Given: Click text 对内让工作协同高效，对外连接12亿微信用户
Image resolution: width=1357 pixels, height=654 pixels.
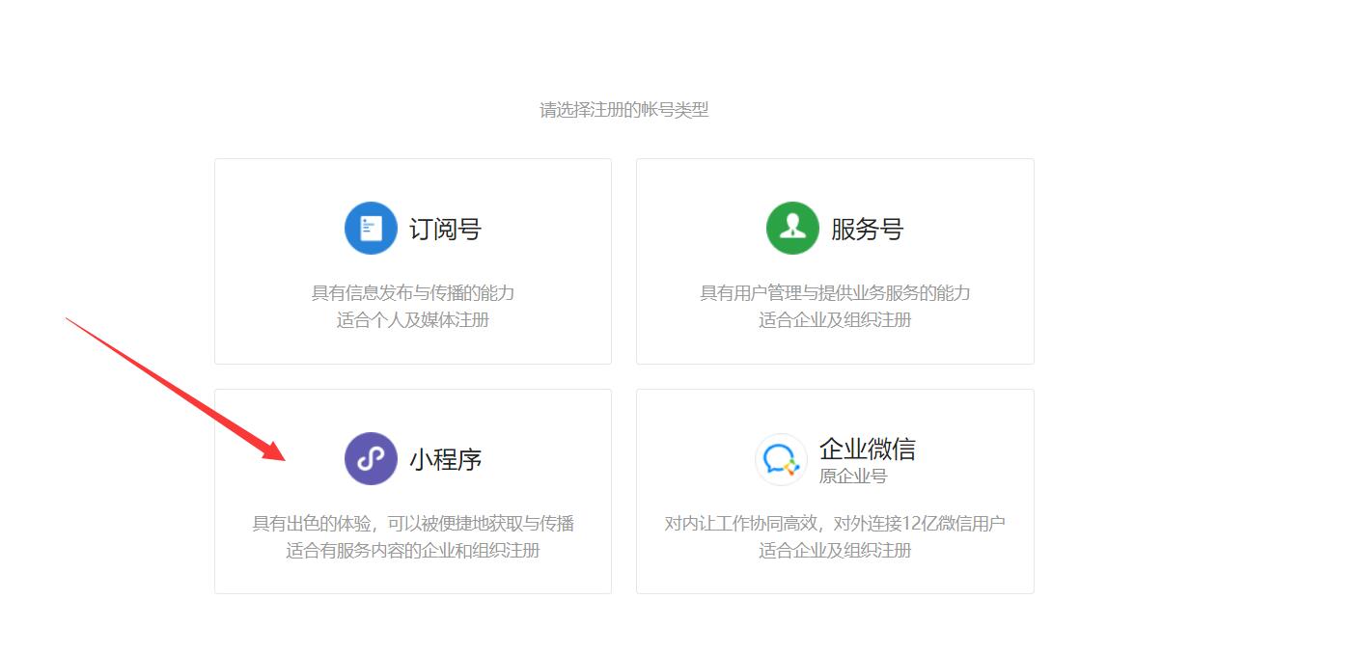Looking at the screenshot, I should click(x=835, y=524).
